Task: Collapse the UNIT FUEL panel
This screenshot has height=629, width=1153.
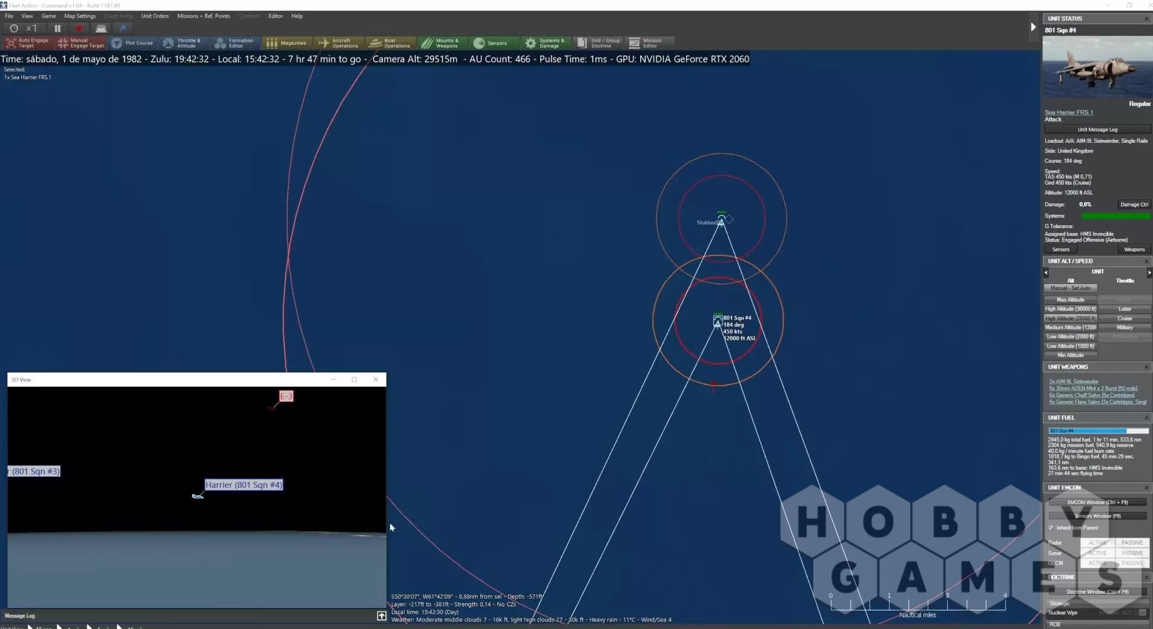Action: pos(1146,418)
